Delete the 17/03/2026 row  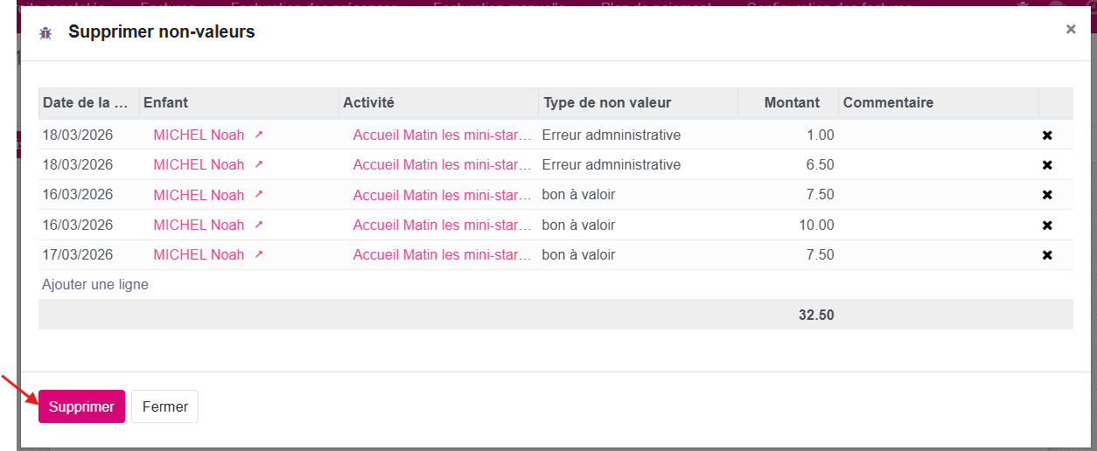tap(1047, 255)
